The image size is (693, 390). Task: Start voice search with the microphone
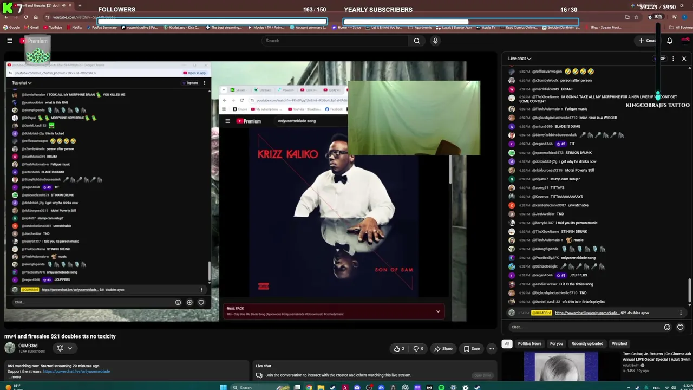pos(435,41)
